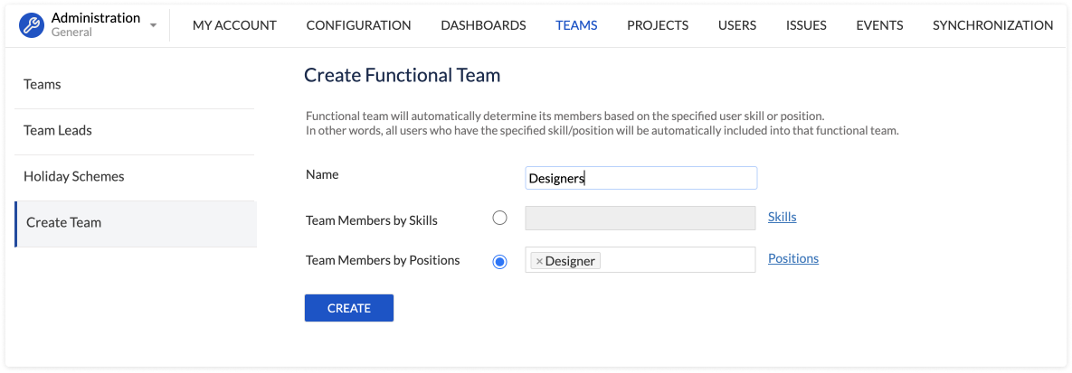The image size is (1072, 373).
Task: Click the Administration wrench icon
Action: [33, 25]
